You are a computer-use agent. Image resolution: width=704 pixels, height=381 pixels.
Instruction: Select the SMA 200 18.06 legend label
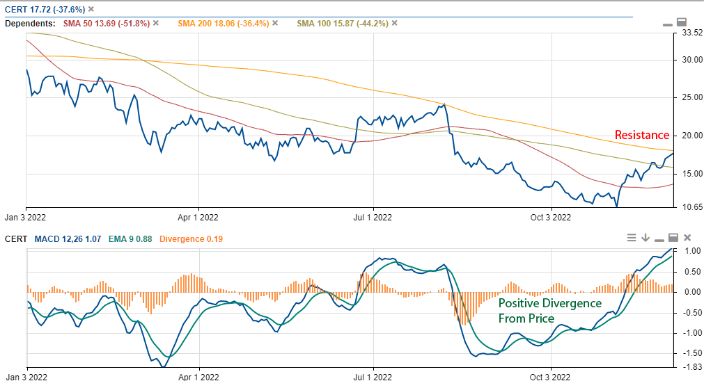pos(223,23)
